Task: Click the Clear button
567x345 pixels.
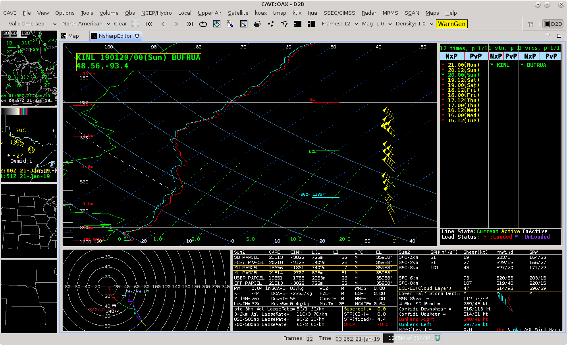Action: (x=121, y=24)
